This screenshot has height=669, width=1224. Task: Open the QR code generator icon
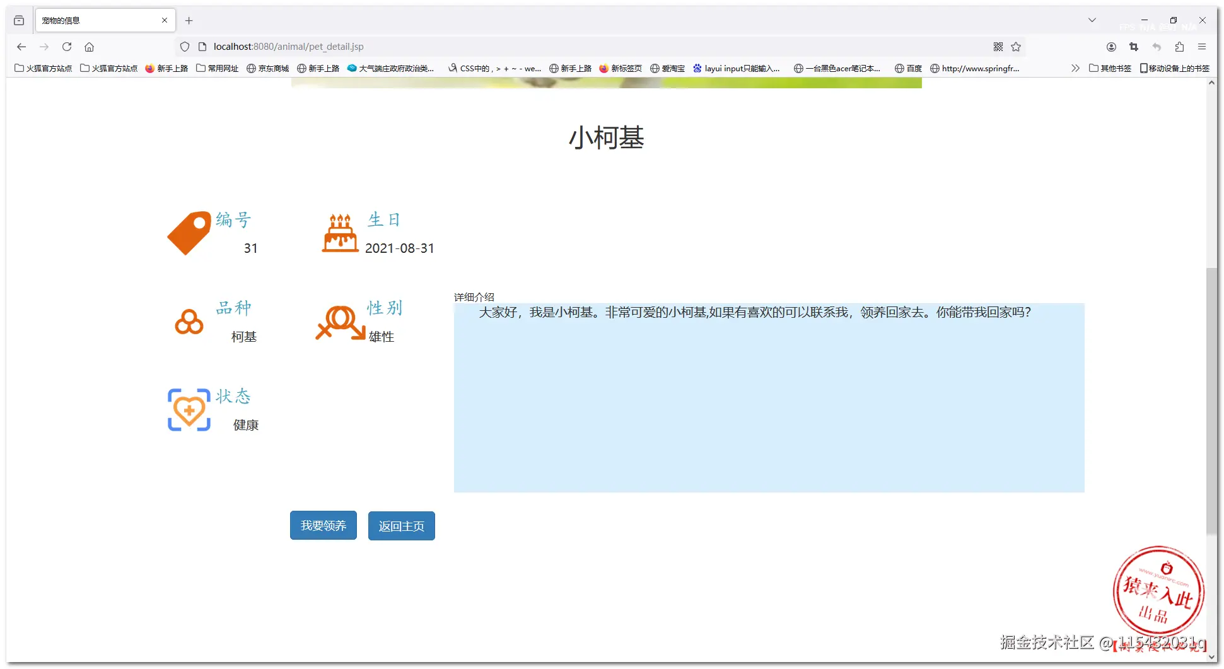pyautogui.click(x=998, y=47)
